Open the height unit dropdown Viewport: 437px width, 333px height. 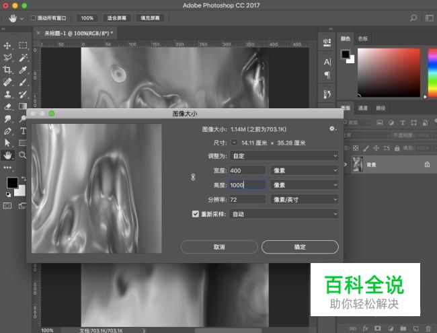305,185
